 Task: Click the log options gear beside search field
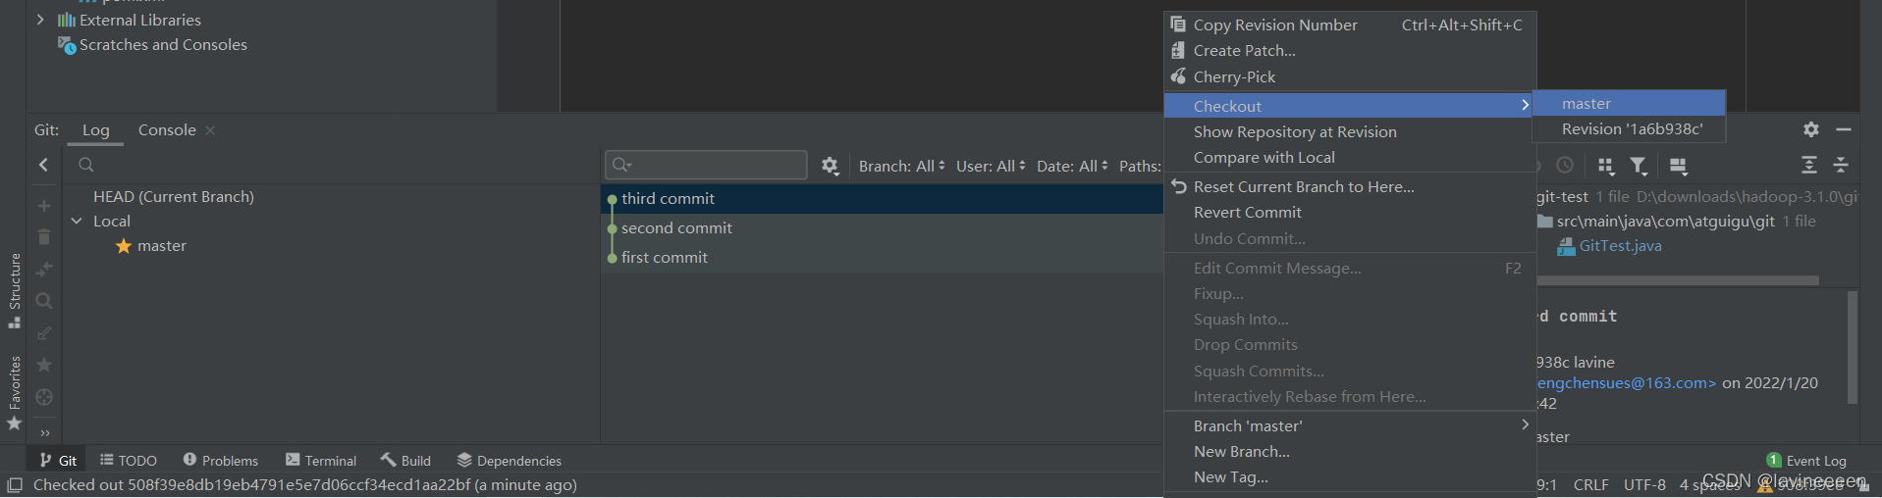[x=830, y=166]
